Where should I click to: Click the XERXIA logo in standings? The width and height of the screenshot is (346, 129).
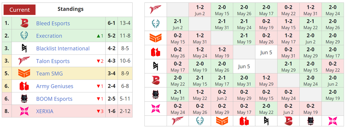click(x=24, y=111)
